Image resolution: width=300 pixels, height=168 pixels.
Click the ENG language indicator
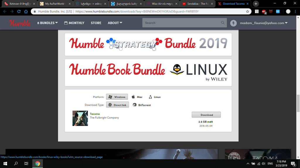tap(270, 164)
